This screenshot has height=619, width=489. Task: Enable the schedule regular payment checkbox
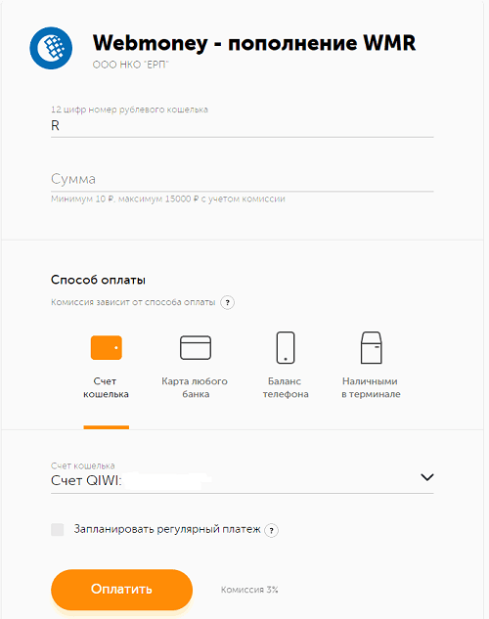(58, 530)
